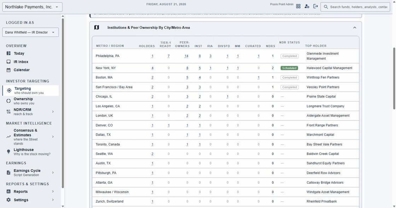Viewport: 396px width, 208px height.
Task: Click the Zurich, Switzerland row name
Action: point(110,201)
